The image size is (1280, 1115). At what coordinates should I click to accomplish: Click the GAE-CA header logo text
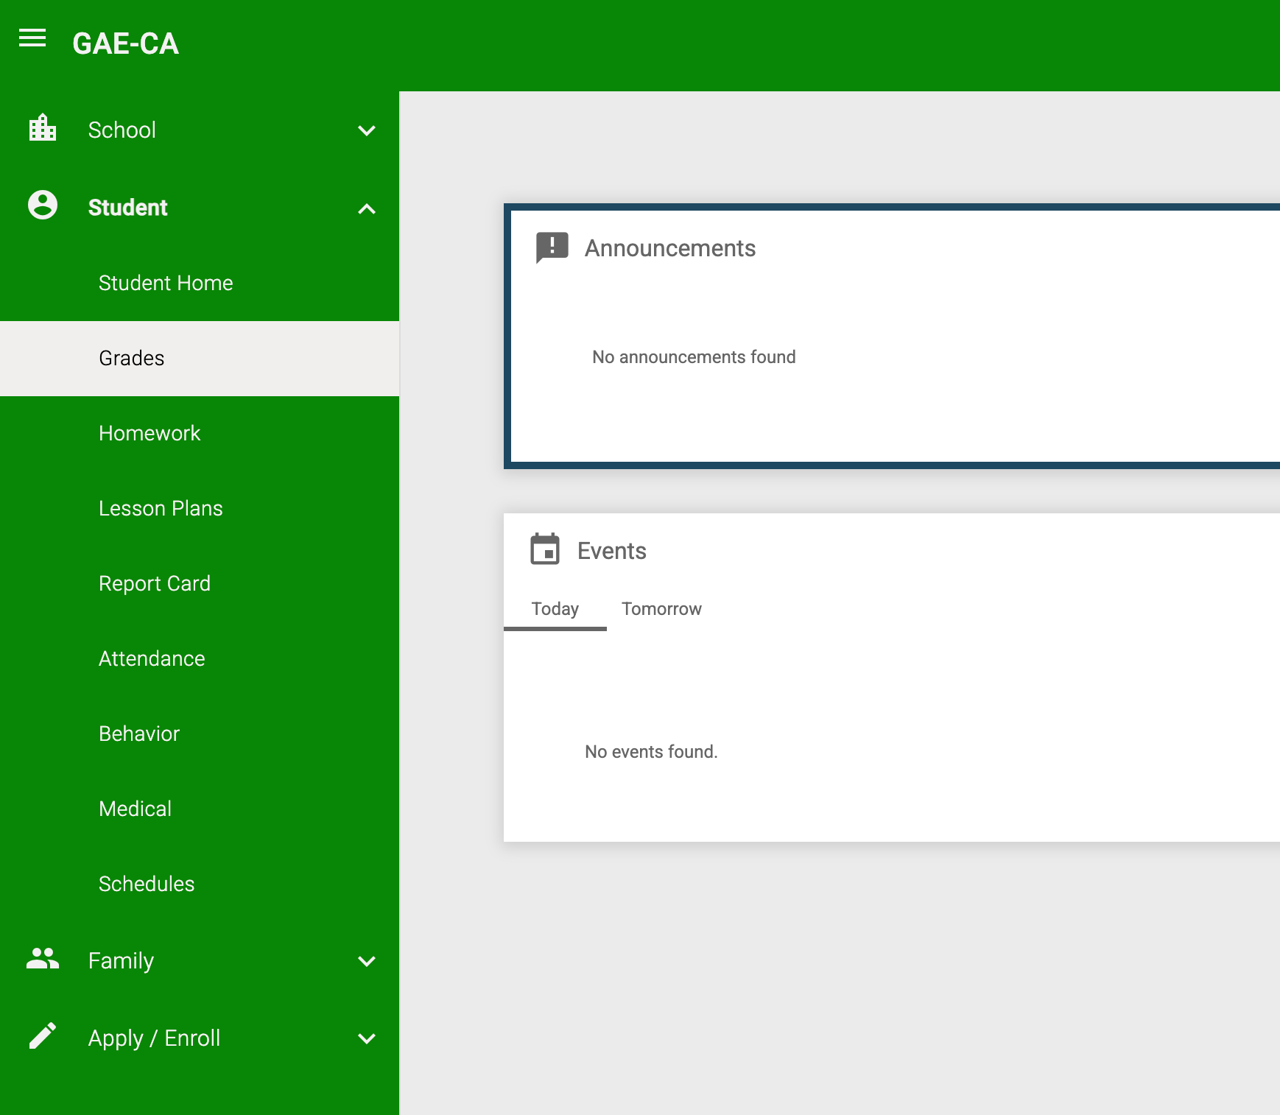[125, 44]
